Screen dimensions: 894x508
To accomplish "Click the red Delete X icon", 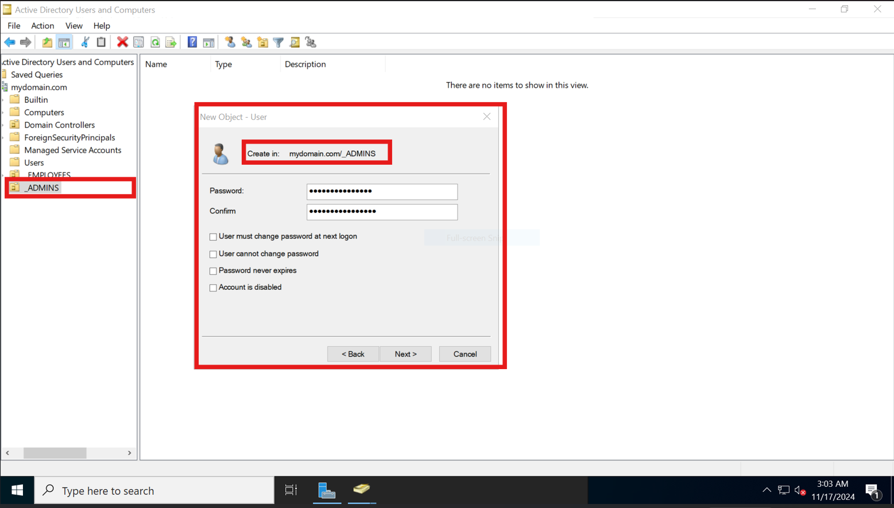I will [x=122, y=42].
